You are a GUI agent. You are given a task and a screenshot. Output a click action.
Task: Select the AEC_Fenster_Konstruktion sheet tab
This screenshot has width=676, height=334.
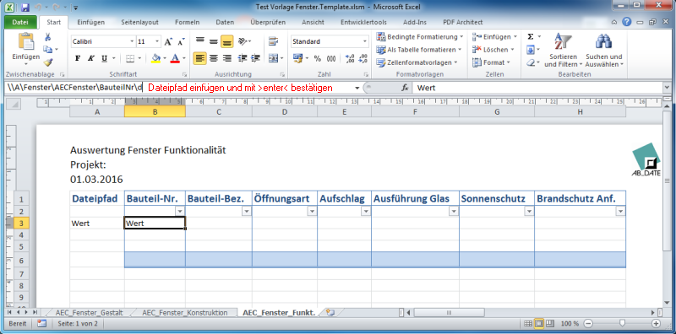click(184, 312)
